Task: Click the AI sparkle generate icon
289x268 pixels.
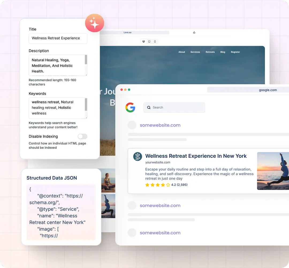Action: click(94, 23)
